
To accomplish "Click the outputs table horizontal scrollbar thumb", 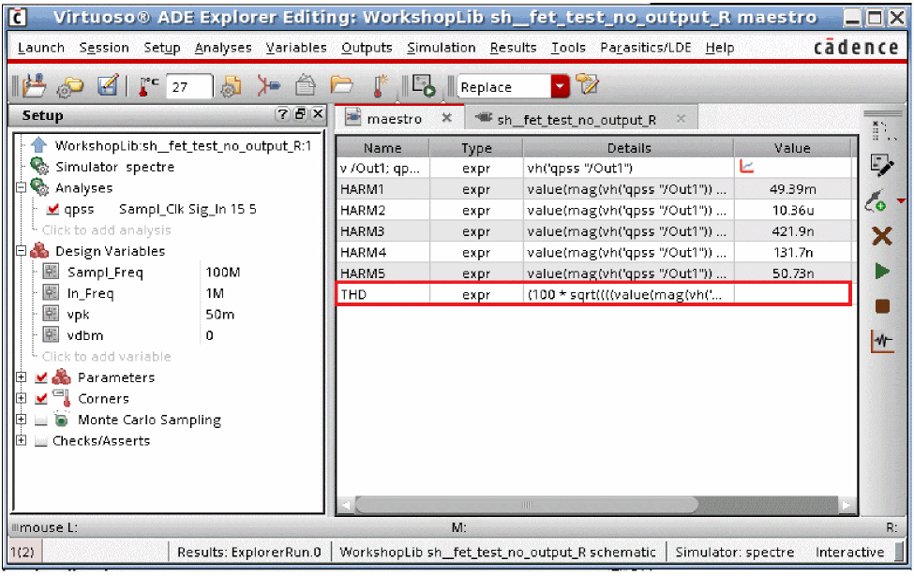I will coord(526,505).
